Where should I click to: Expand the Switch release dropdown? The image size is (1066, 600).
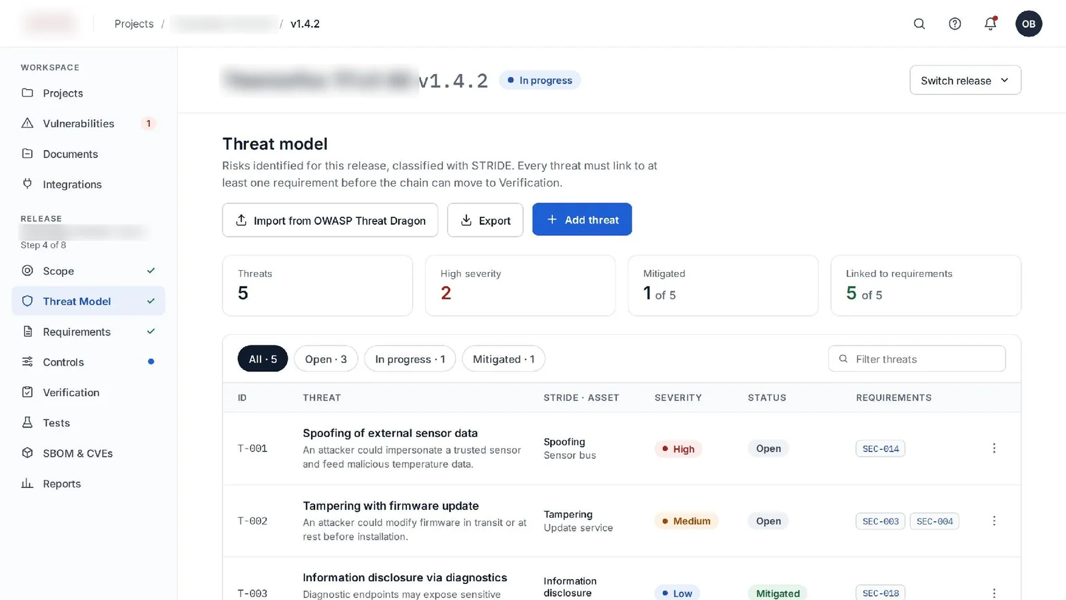(x=965, y=80)
